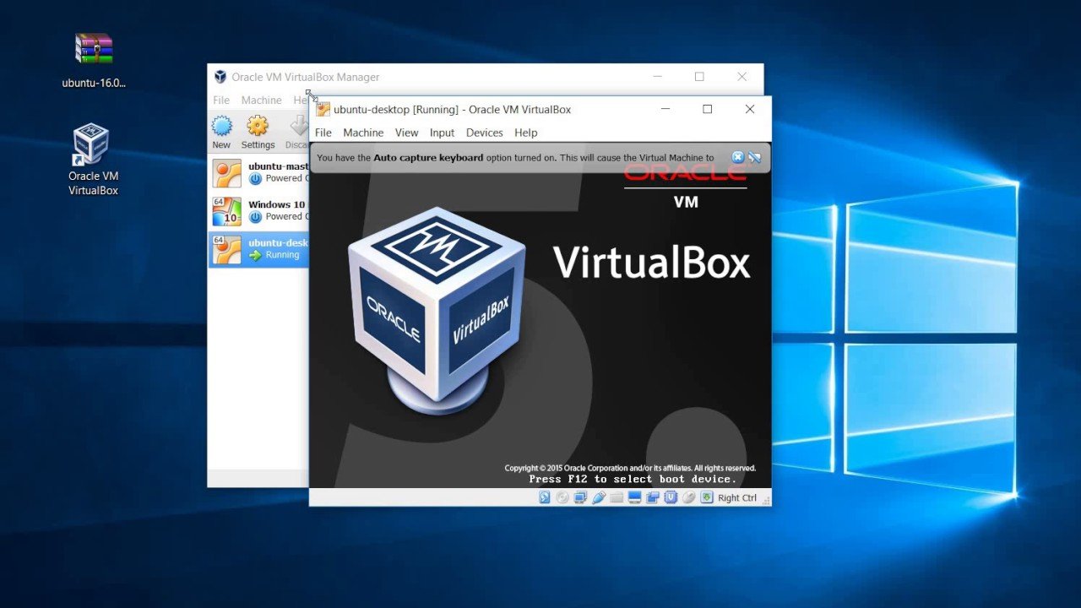Disable this notification from showing again

click(x=754, y=157)
